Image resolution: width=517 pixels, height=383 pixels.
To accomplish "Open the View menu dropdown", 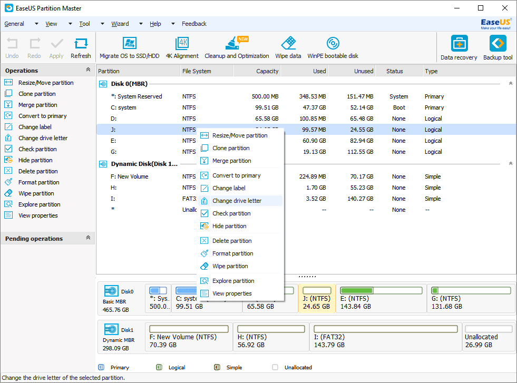I will point(70,24).
